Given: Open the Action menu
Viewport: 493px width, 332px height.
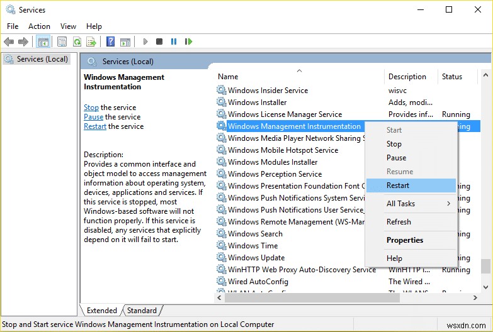Looking at the screenshot, I should point(39,26).
